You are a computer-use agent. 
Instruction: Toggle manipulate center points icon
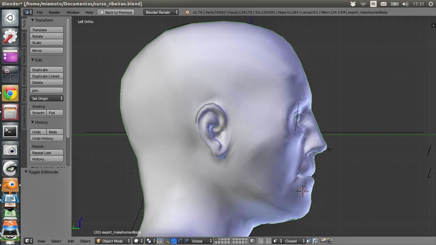159,241
